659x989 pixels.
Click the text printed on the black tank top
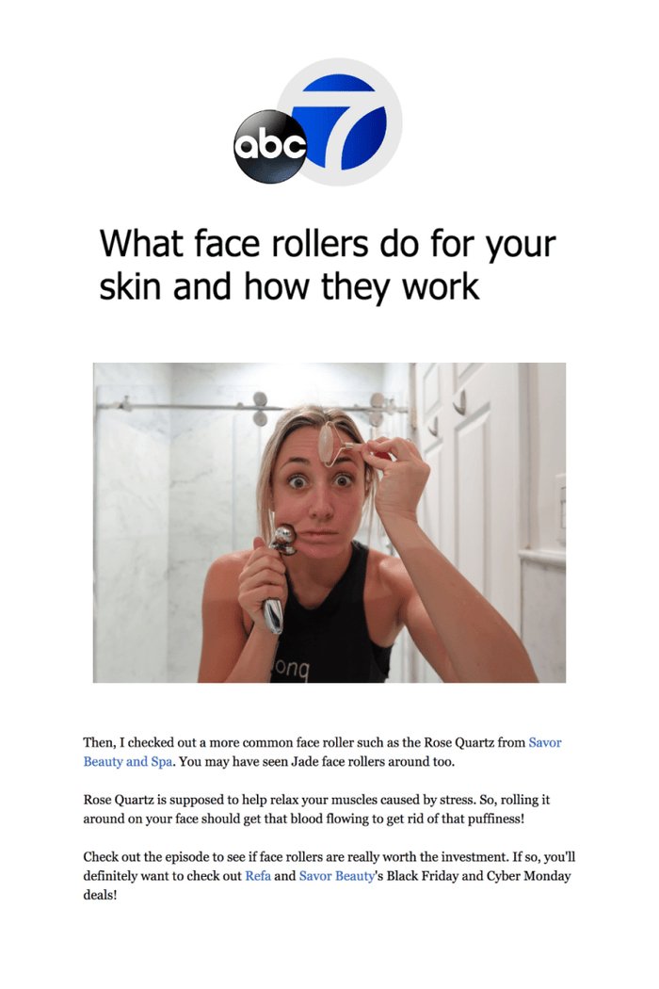click(x=289, y=668)
